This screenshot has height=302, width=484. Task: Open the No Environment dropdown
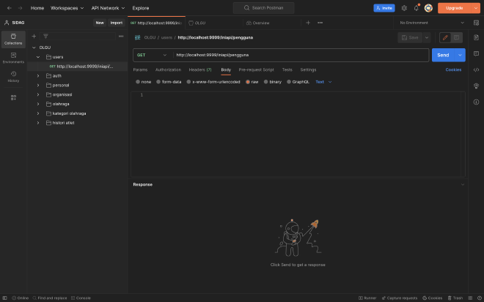[x=429, y=23]
